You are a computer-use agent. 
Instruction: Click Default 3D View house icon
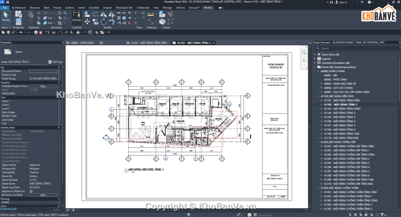point(78,32)
